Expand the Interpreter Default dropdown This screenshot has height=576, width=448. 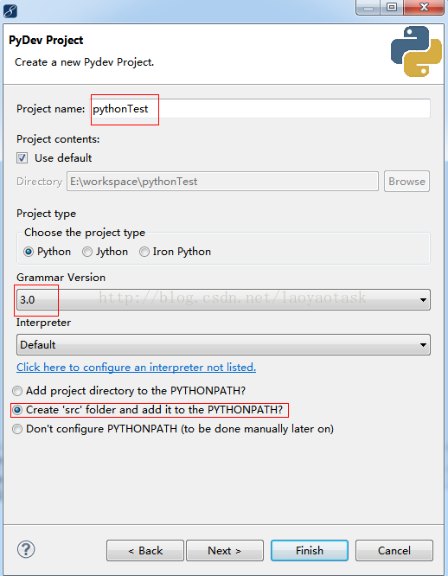pyautogui.click(x=223, y=344)
